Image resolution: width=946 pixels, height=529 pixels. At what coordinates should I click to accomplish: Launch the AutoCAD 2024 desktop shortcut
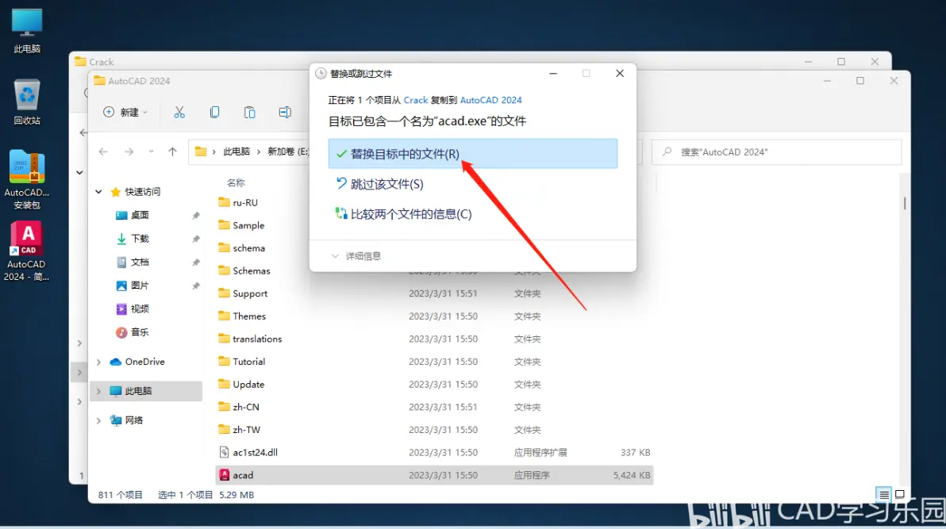[26, 251]
